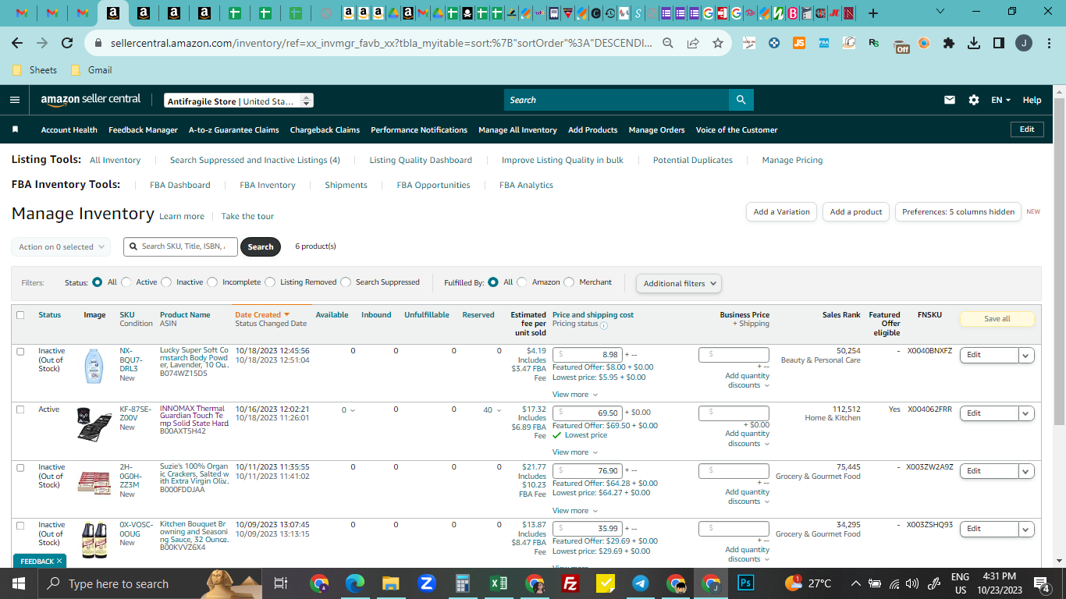Click the bookmark icon beside Account Health

(15, 129)
